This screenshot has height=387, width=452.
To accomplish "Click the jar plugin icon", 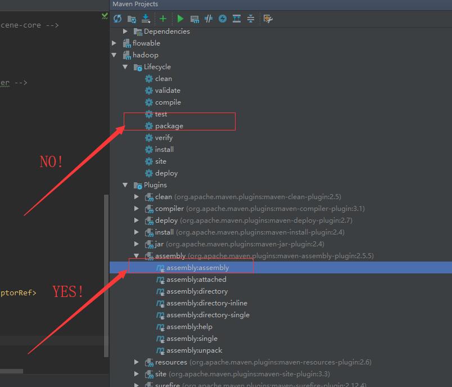I will 149,244.
